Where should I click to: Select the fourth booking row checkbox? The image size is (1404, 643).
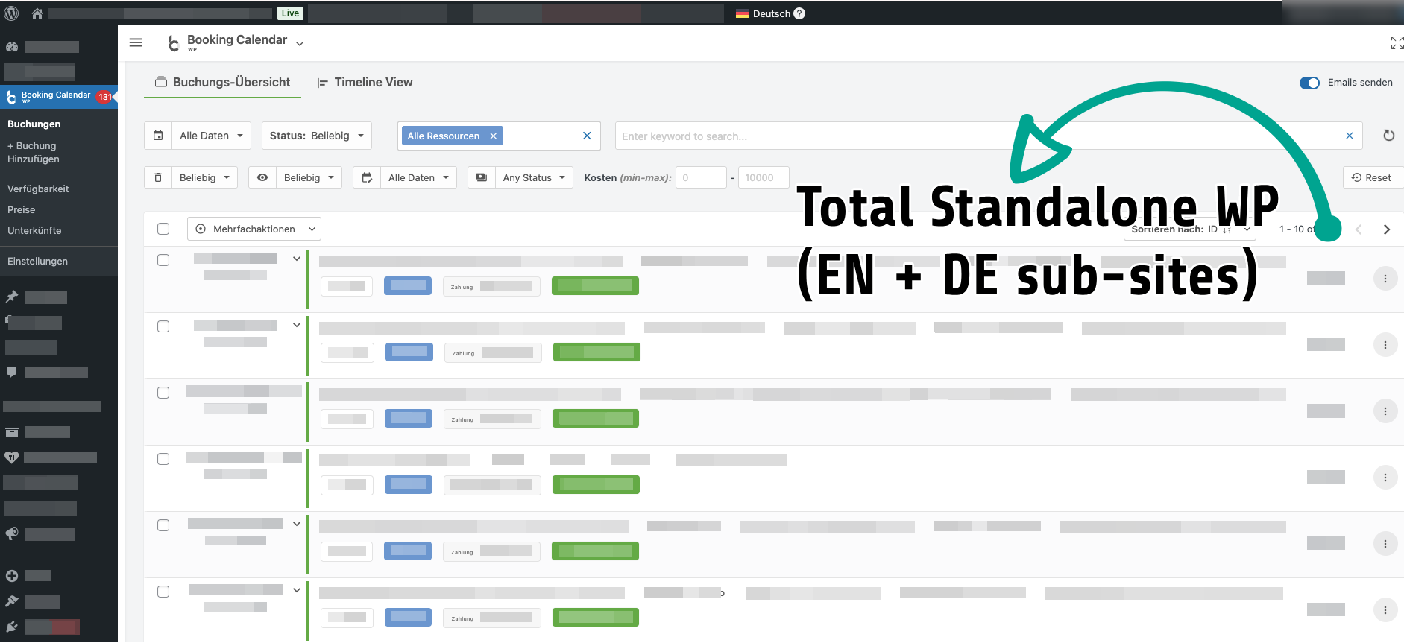[163, 459]
